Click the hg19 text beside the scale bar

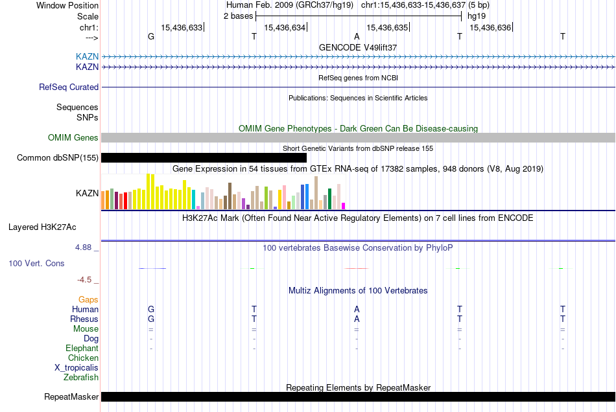pos(477,16)
